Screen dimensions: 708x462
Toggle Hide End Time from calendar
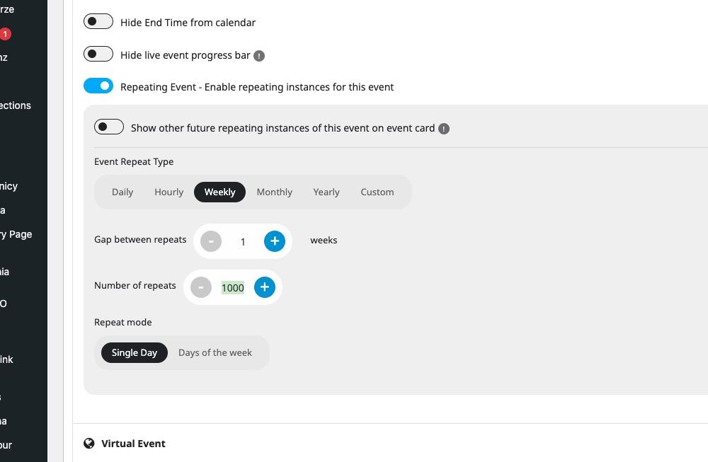point(98,22)
